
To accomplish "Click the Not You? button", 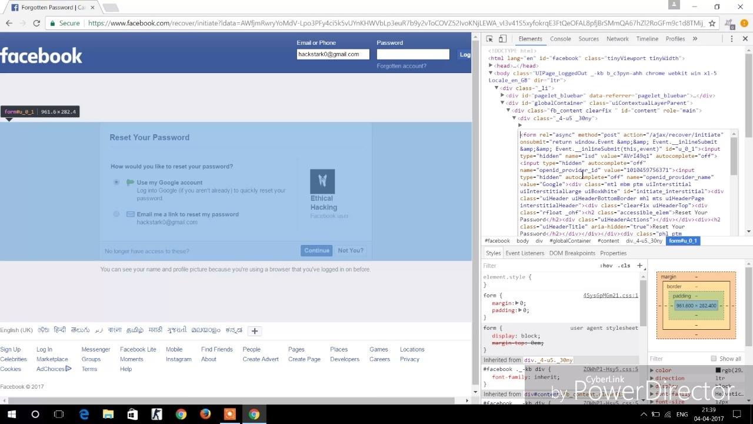I will click(351, 250).
